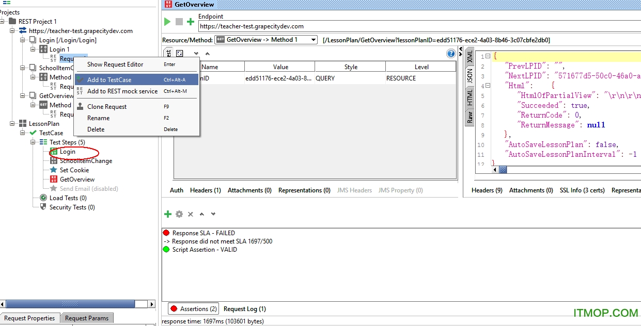
Task: Open Request Params tab
Action: (87, 318)
